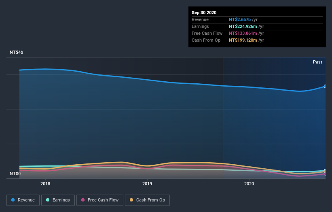
Task: Click the Cash From Op label in tooltip
Action: (206, 40)
